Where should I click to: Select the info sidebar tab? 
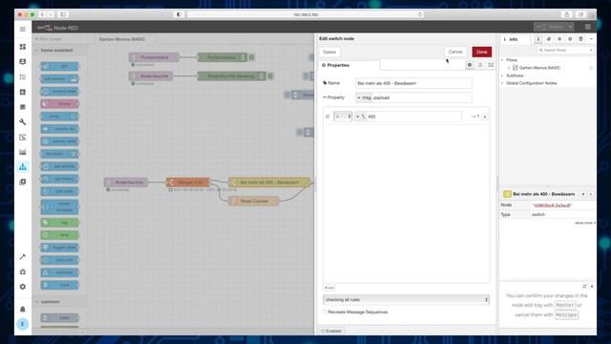click(516, 39)
